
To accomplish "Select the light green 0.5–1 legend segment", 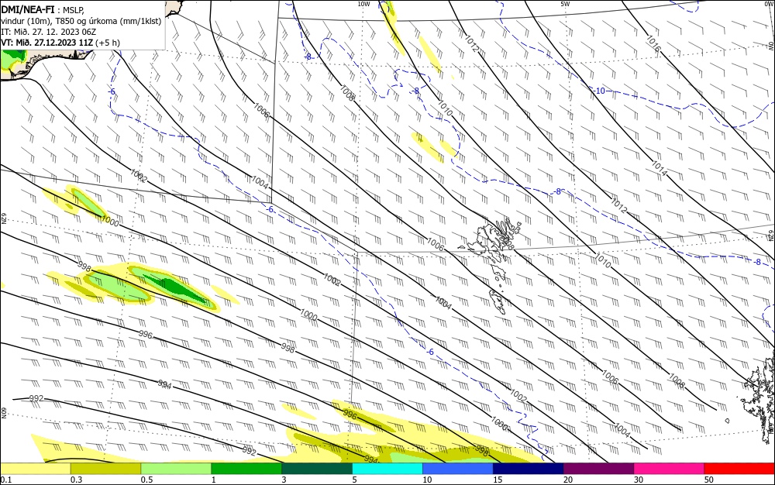I will click(176, 469).
